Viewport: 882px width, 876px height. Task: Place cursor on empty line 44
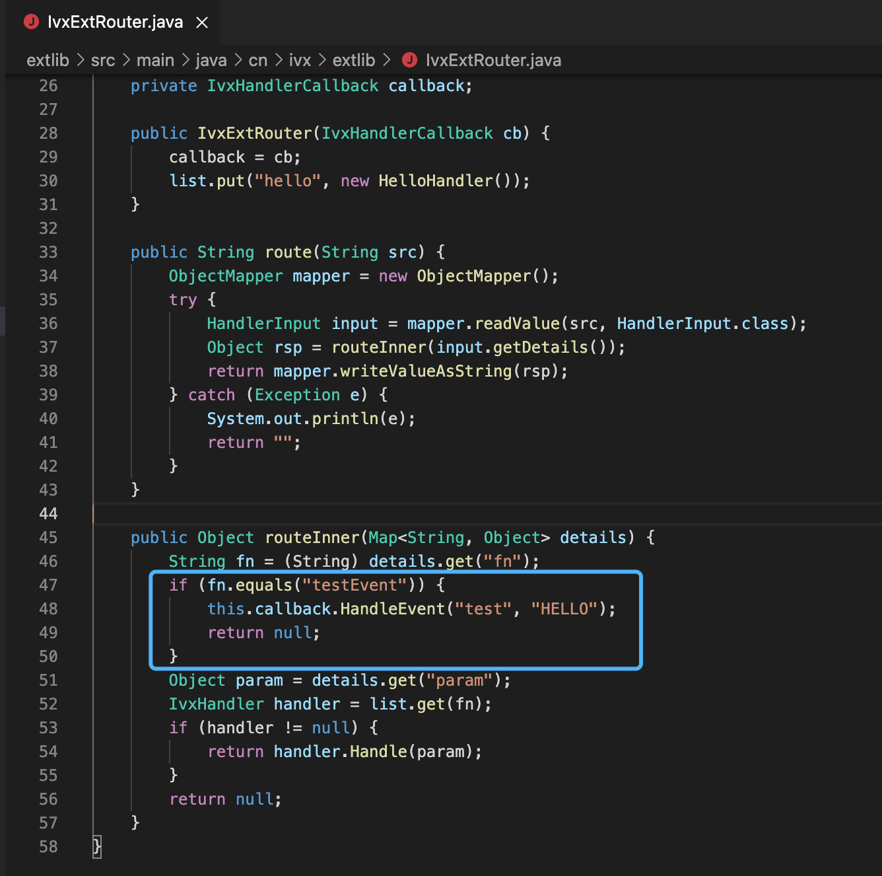[487, 514]
